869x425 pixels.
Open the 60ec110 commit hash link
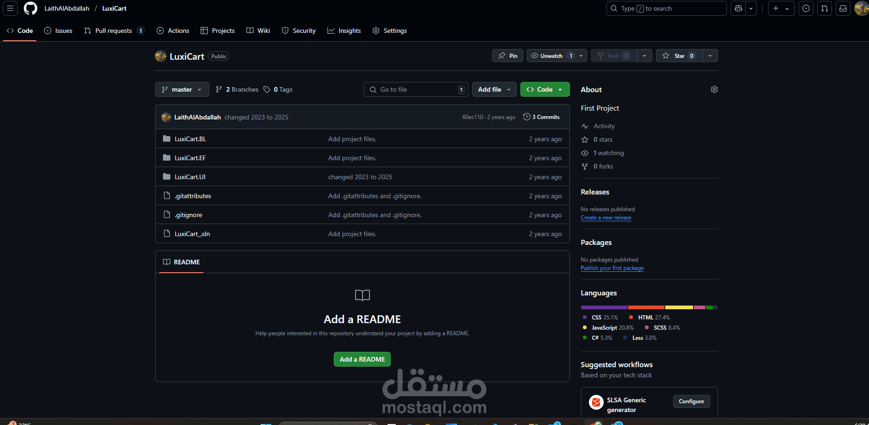pos(472,117)
